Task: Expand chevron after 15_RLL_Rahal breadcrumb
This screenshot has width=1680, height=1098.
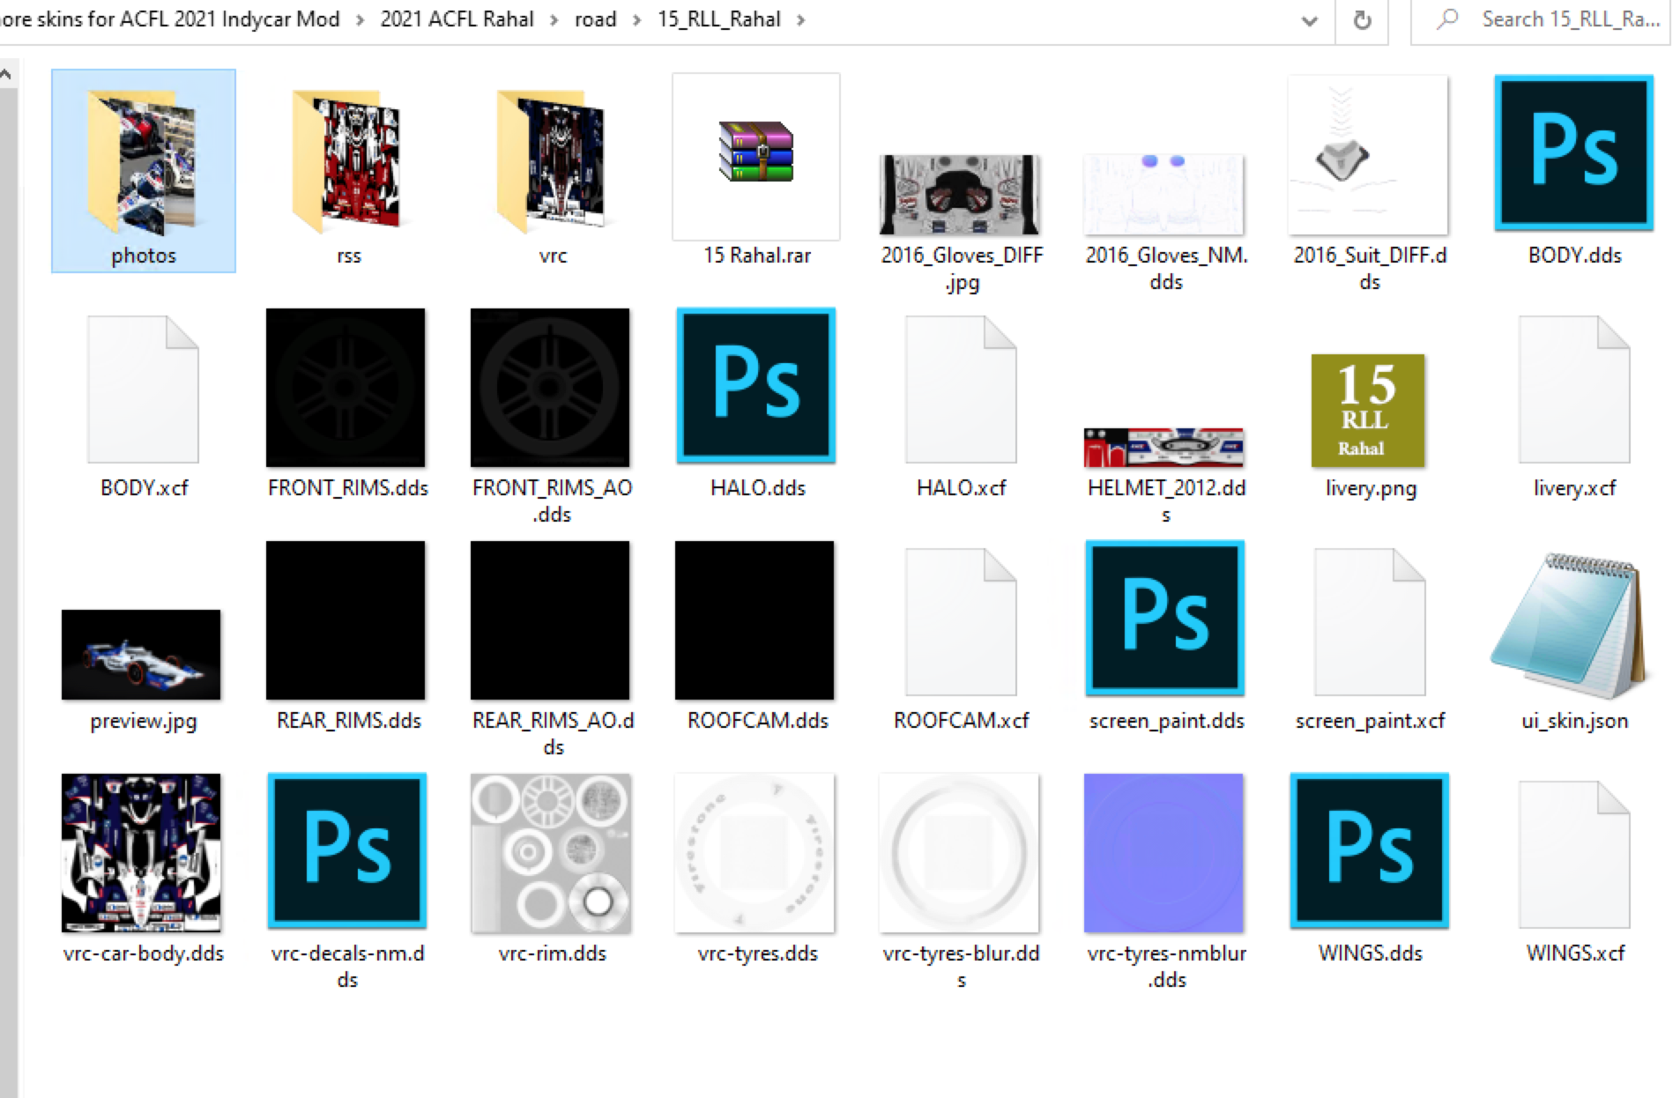Action: [800, 20]
